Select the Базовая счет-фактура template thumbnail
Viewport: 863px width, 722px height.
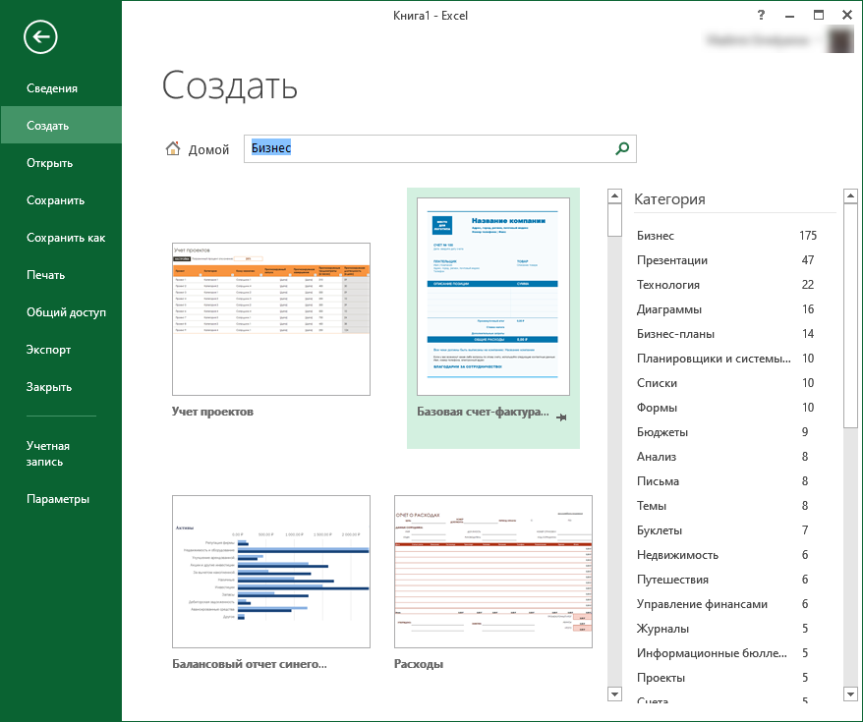point(493,297)
